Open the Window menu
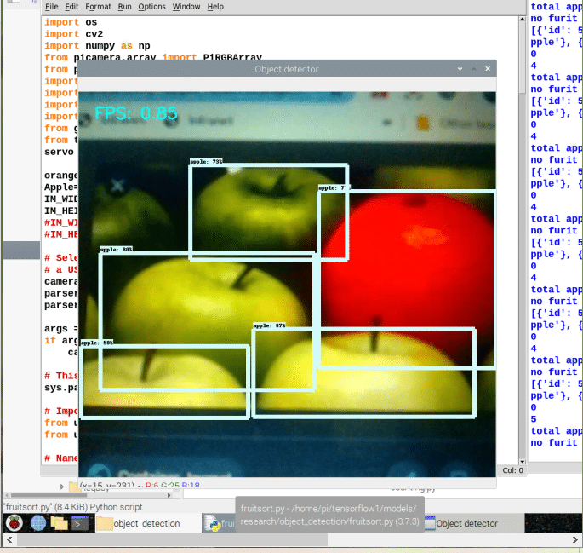 click(x=186, y=7)
